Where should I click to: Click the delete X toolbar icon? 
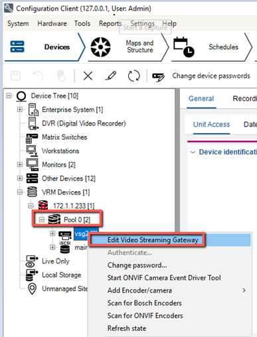click(x=88, y=76)
